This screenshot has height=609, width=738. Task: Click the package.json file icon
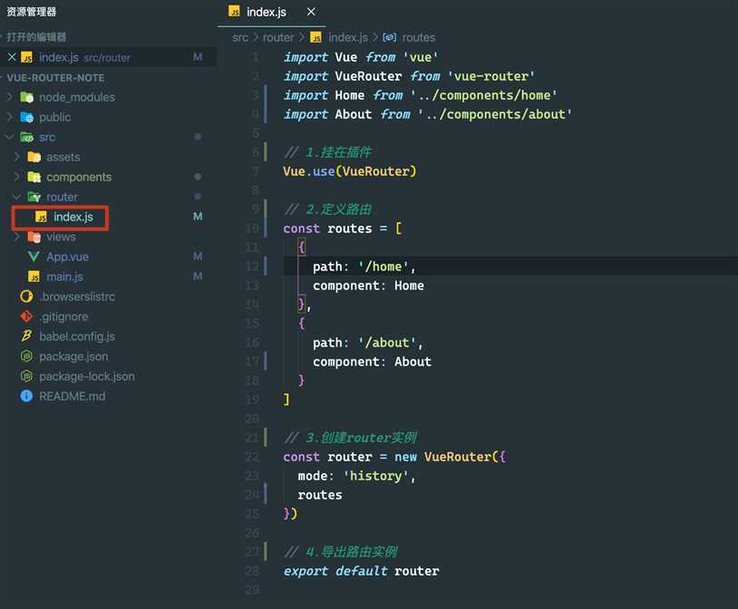coord(27,356)
